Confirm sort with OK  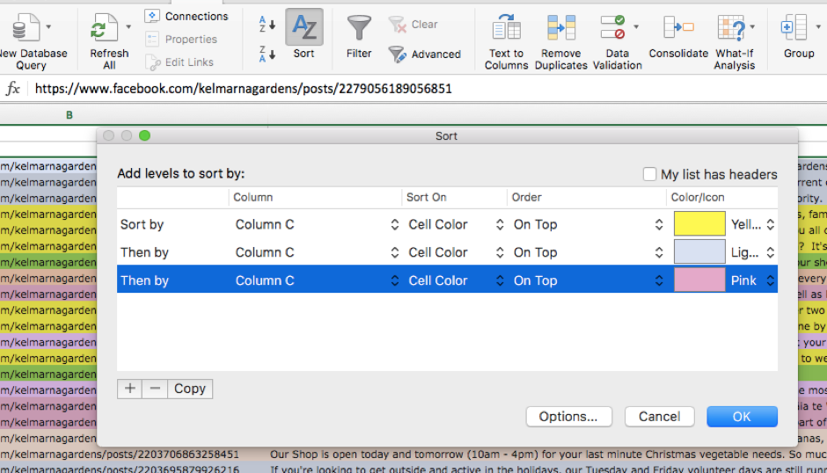pyautogui.click(x=742, y=417)
